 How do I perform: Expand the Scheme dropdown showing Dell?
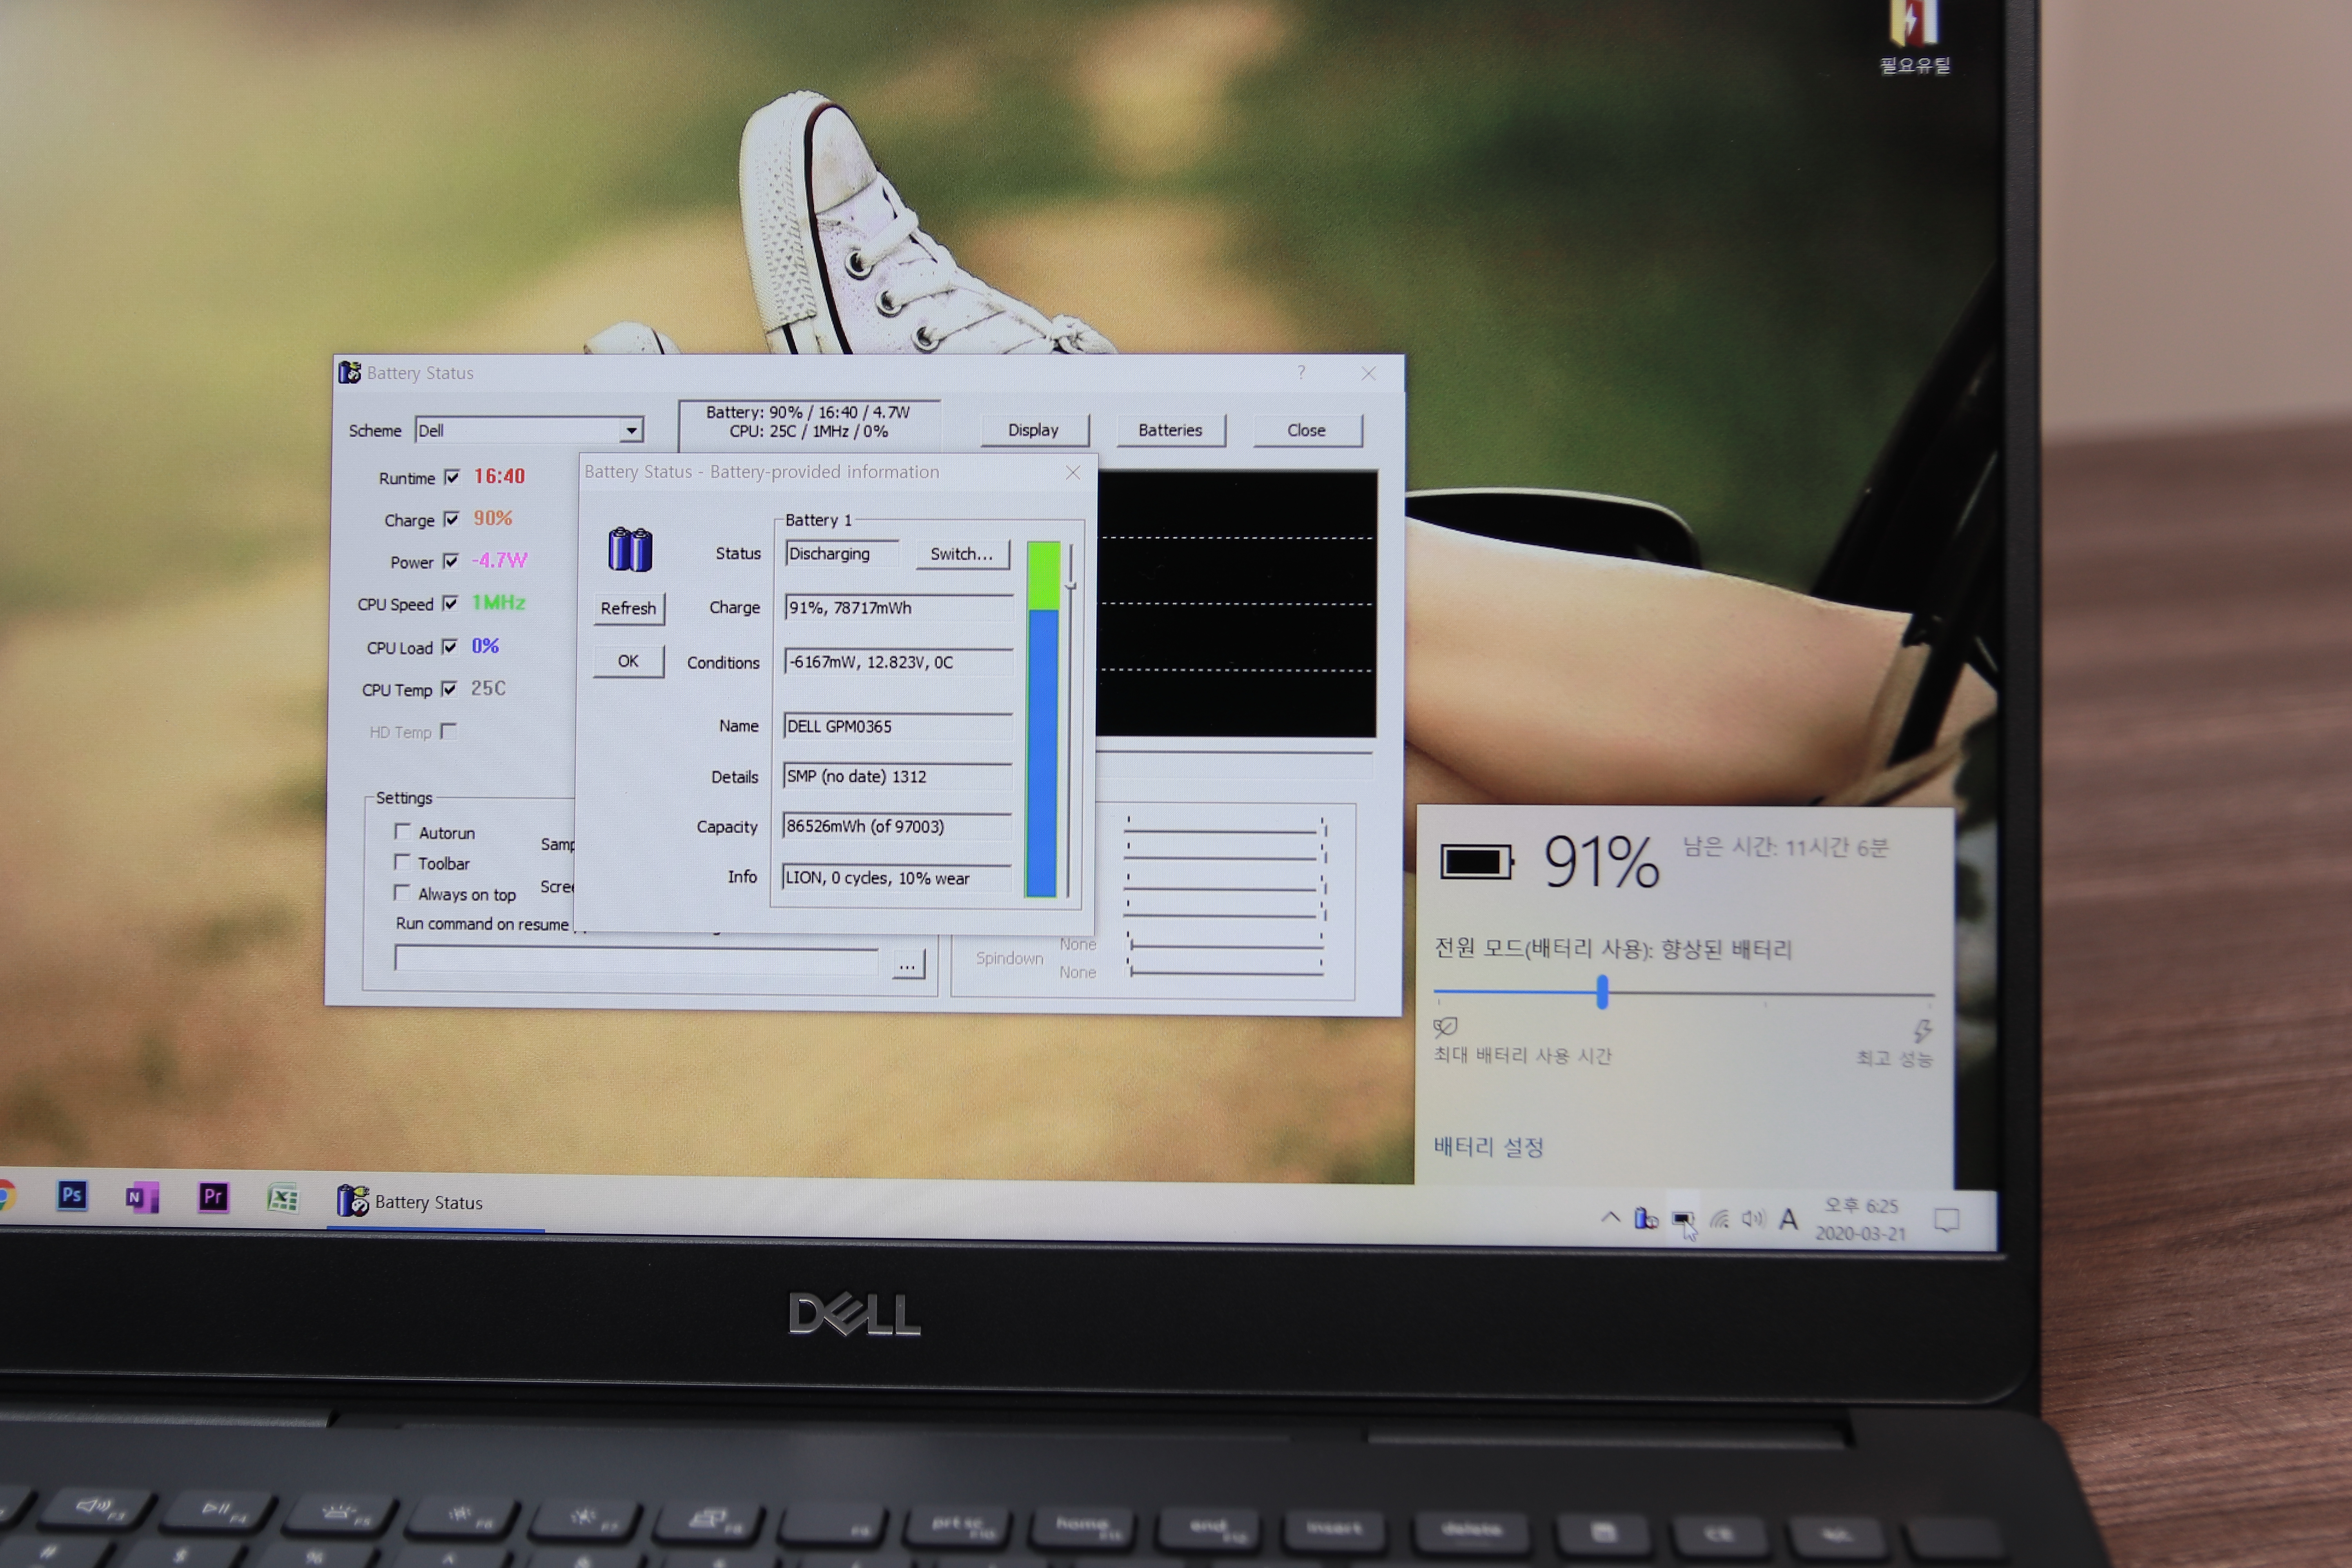coord(631,430)
